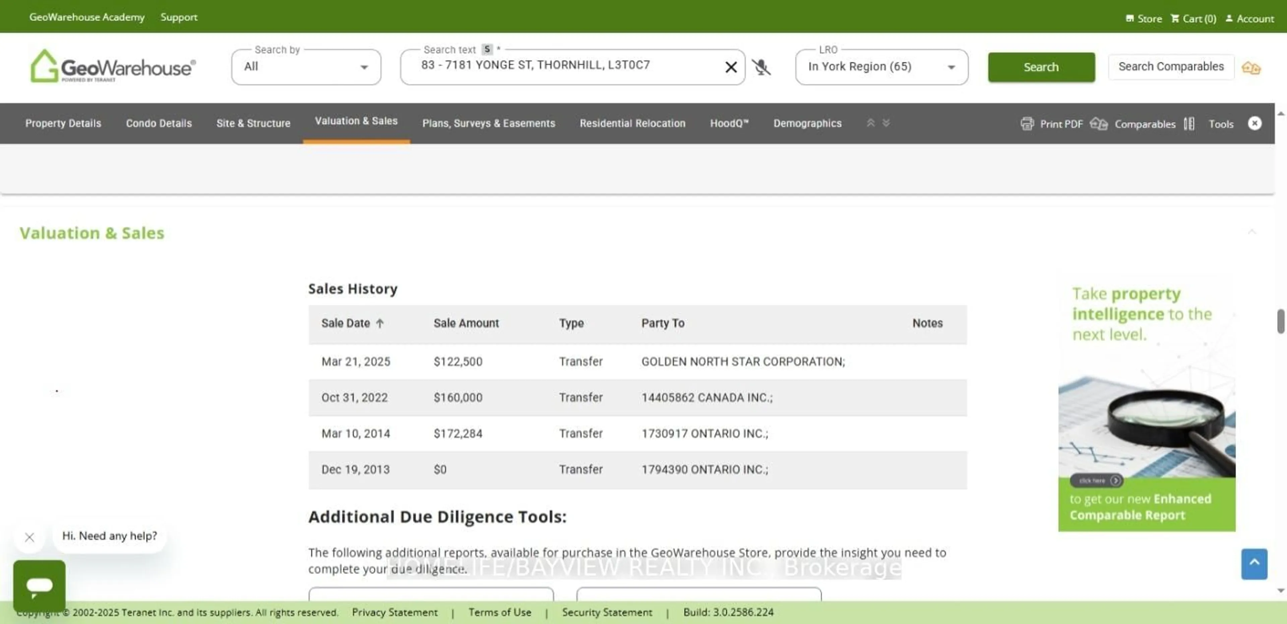
Task: Open the LRO York Region dropdown
Action: pyautogui.click(x=881, y=67)
